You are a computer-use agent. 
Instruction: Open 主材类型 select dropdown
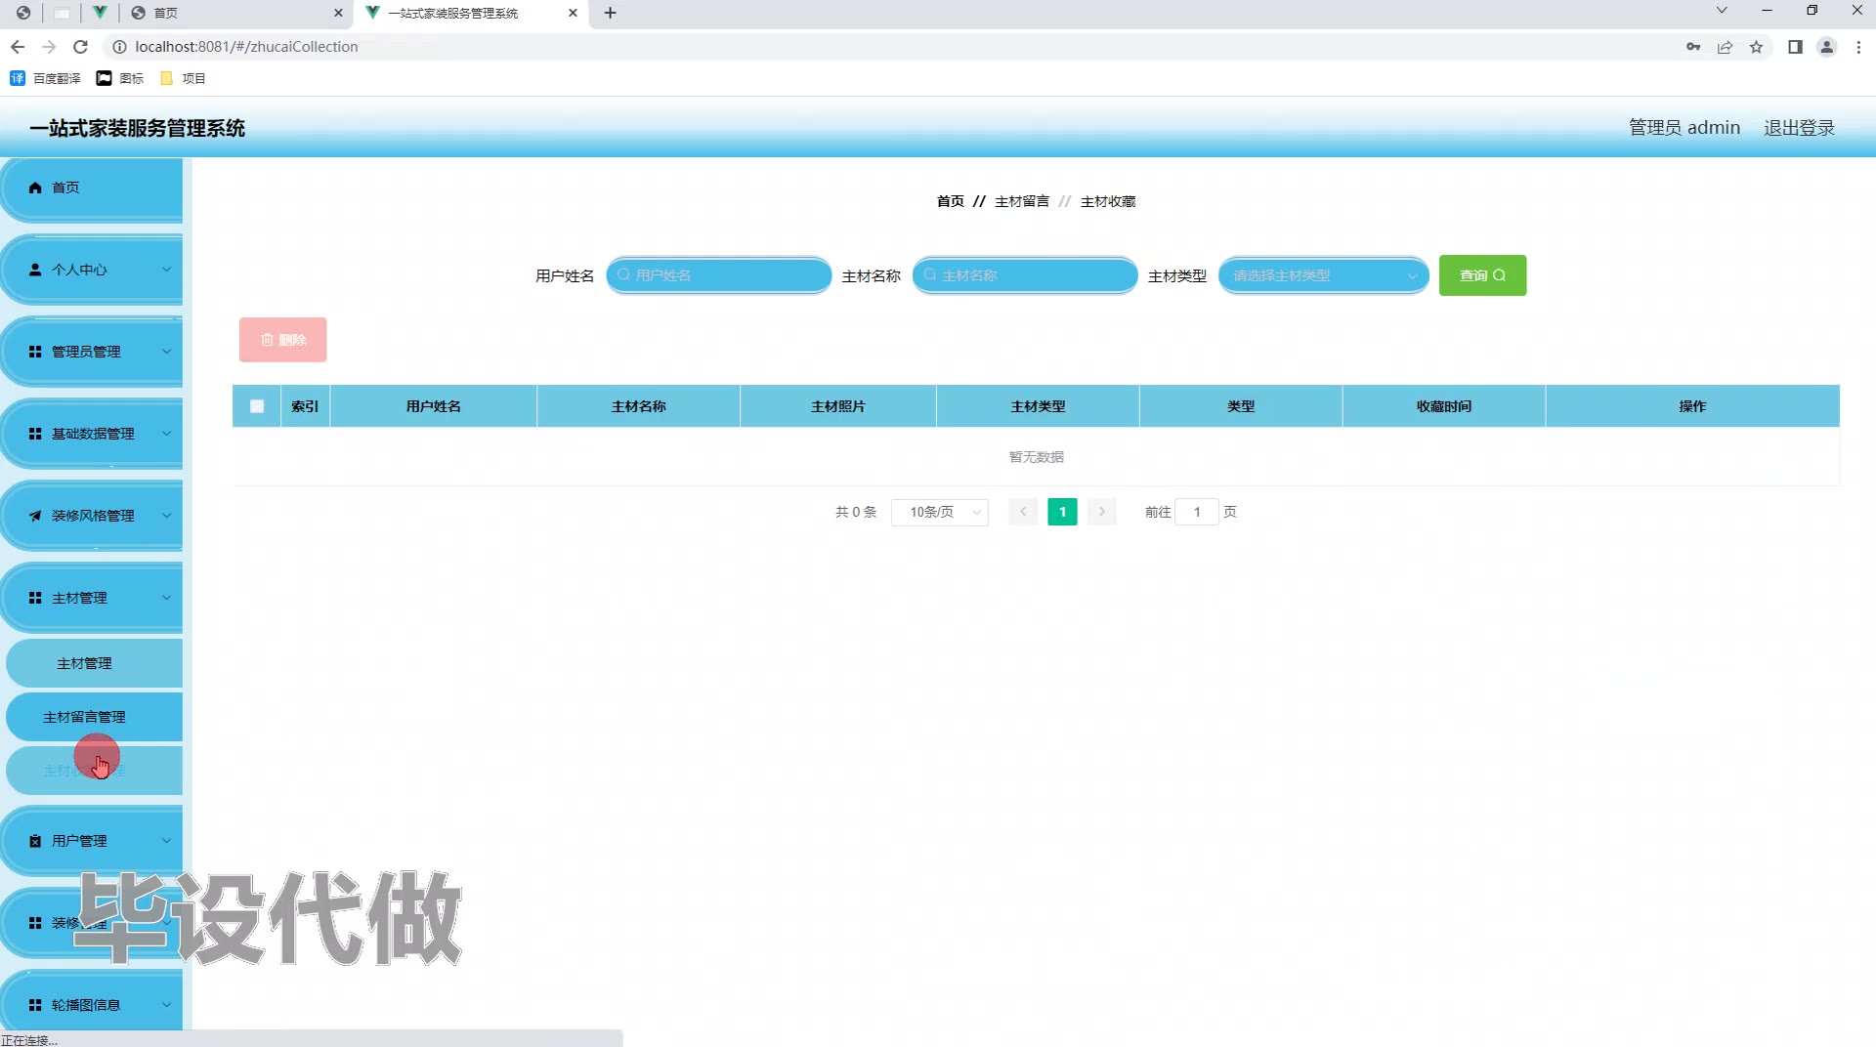1324,275
